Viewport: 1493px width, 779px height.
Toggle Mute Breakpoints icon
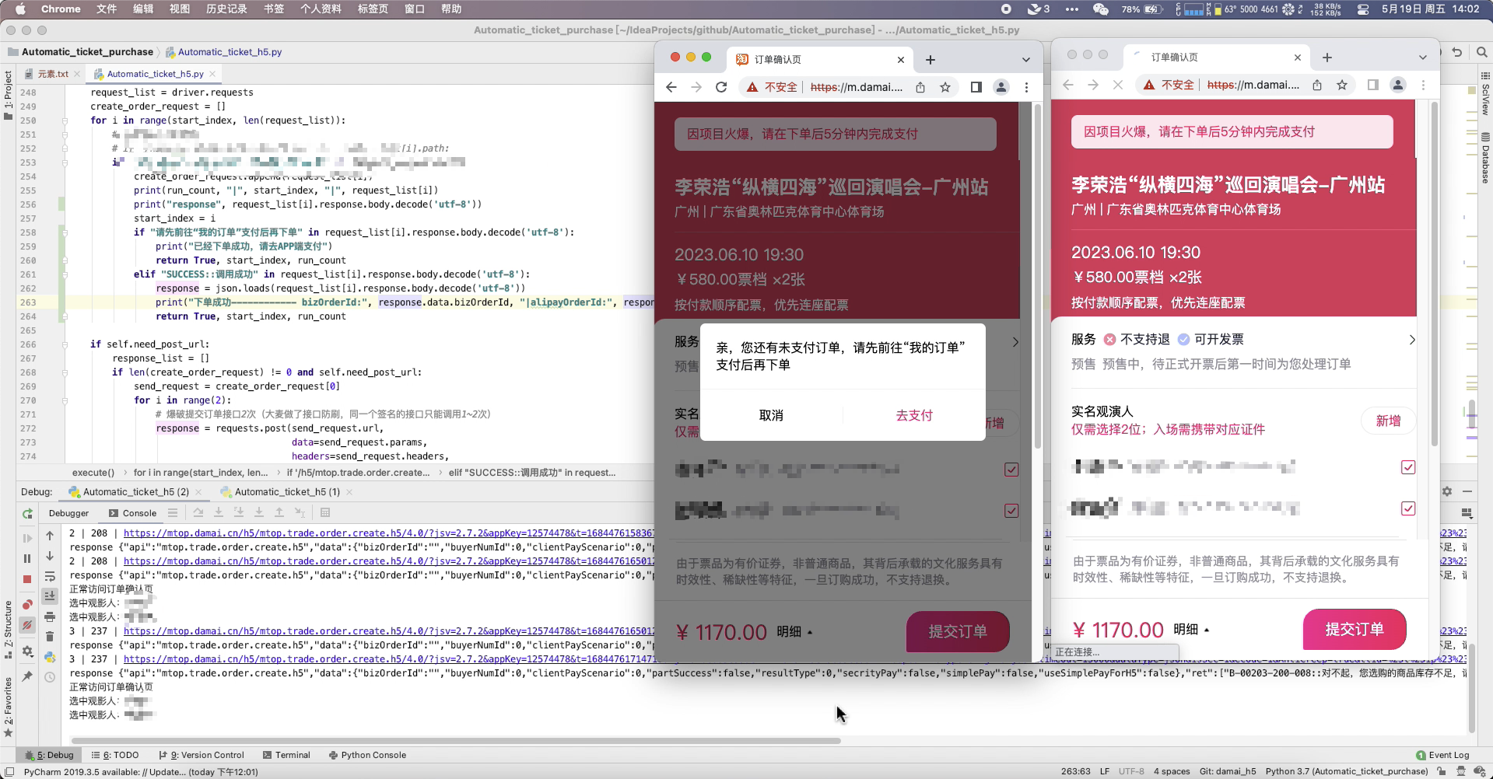27,624
